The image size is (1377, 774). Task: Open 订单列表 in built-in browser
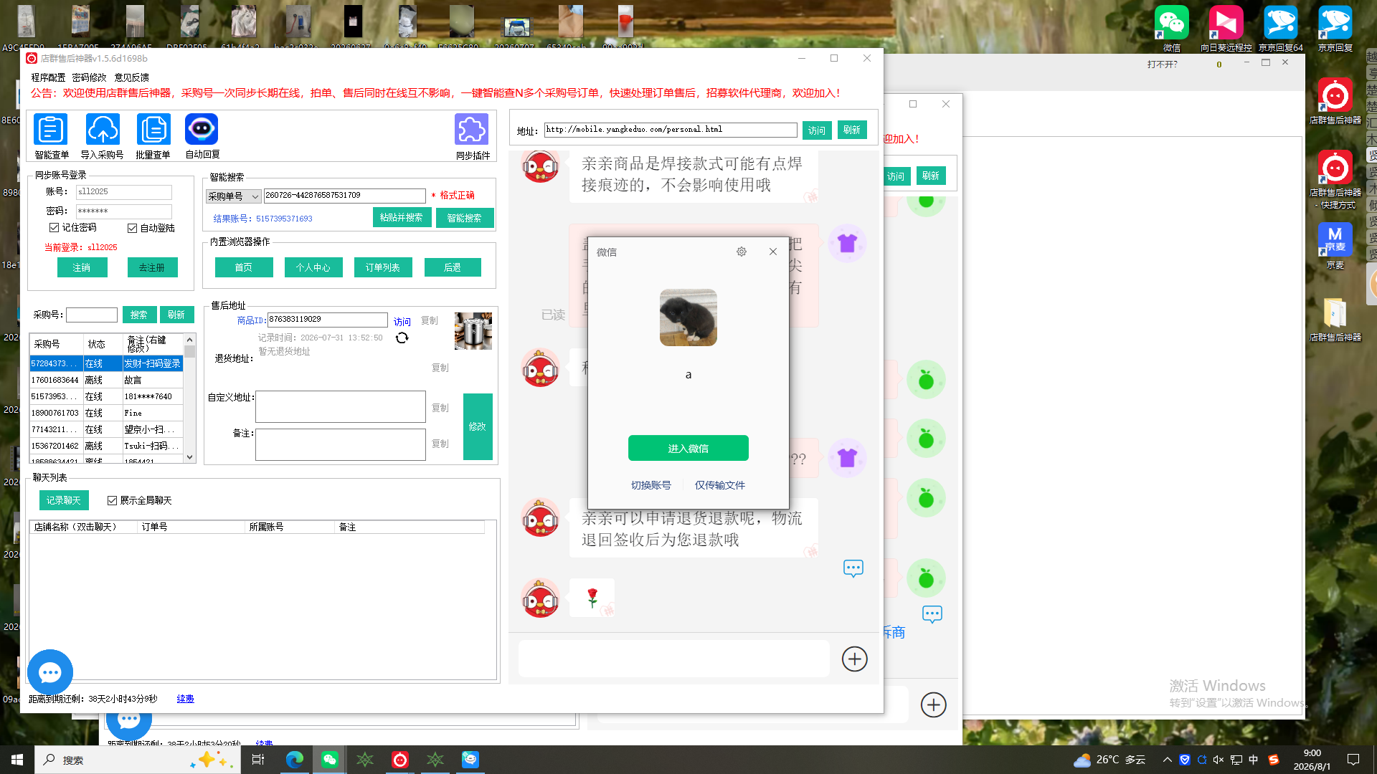pyautogui.click(x=383, y=267)
